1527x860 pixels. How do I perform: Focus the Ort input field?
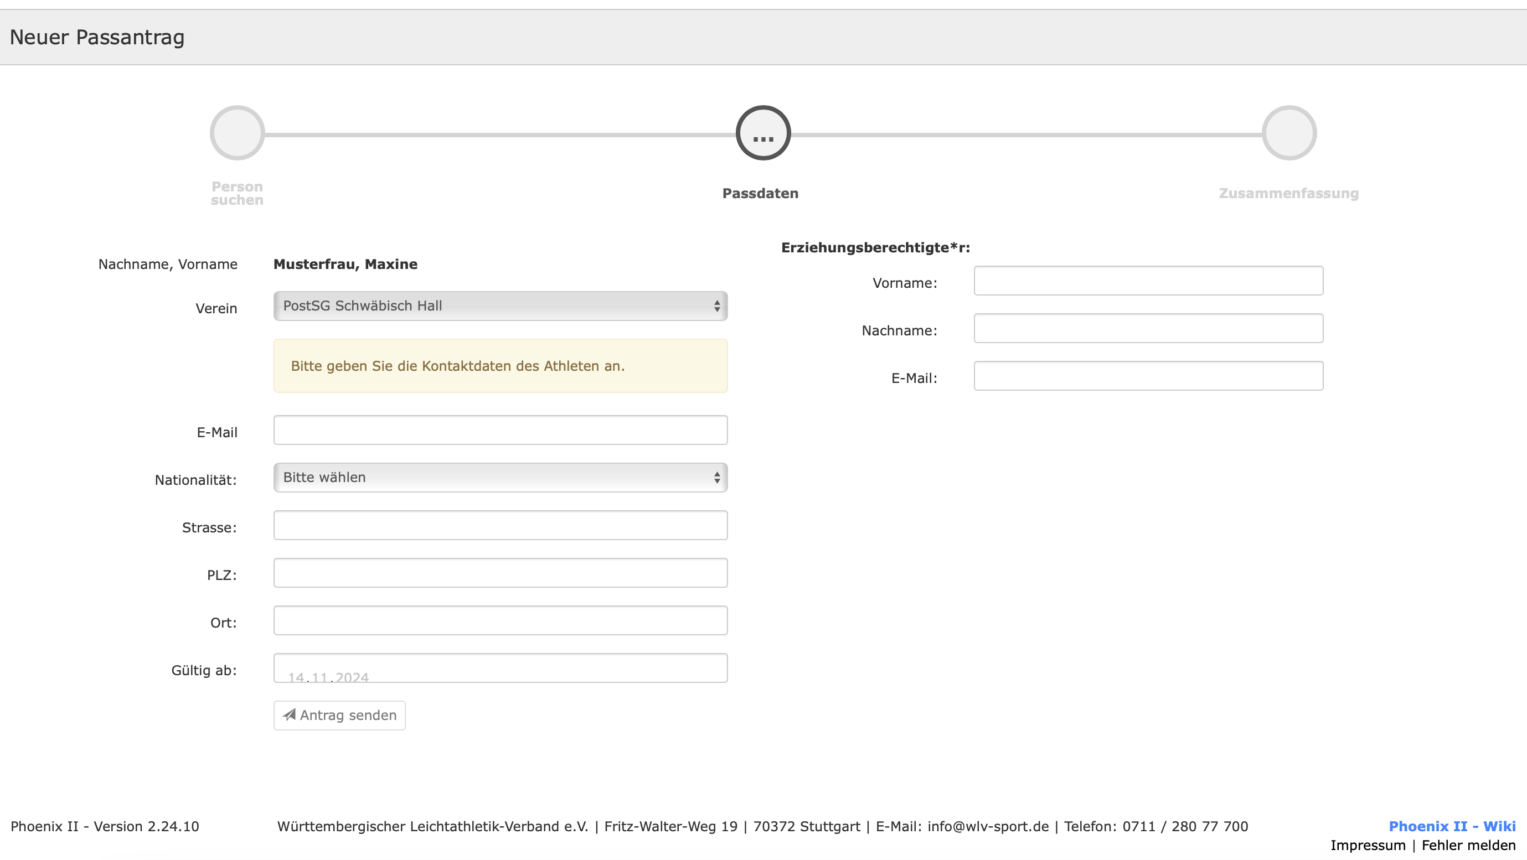tap(501, 620)
